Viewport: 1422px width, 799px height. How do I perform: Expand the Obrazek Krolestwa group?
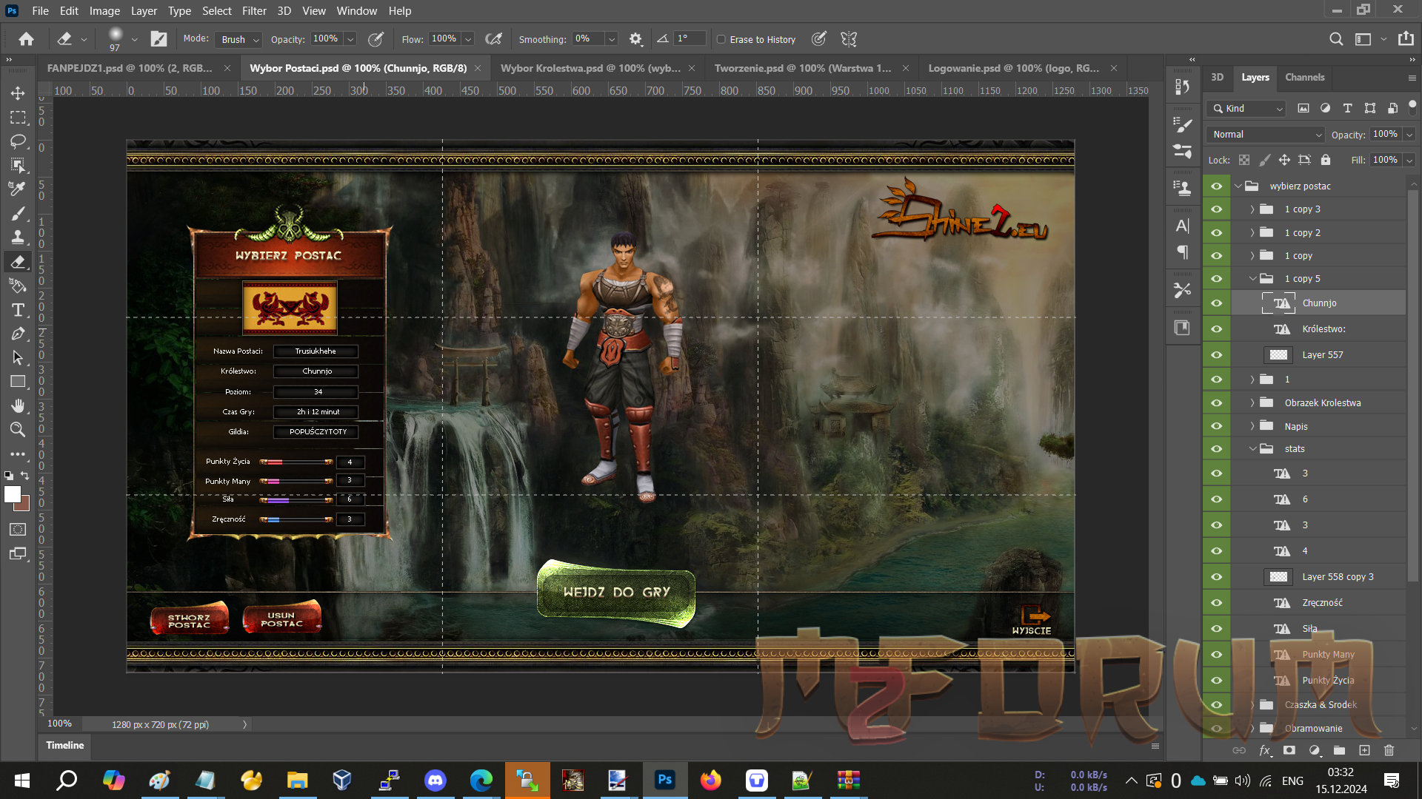1252,403
